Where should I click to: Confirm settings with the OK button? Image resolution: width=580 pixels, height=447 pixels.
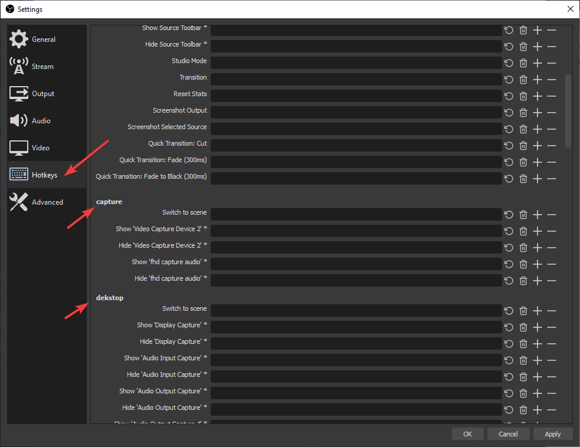coord(467,434)
